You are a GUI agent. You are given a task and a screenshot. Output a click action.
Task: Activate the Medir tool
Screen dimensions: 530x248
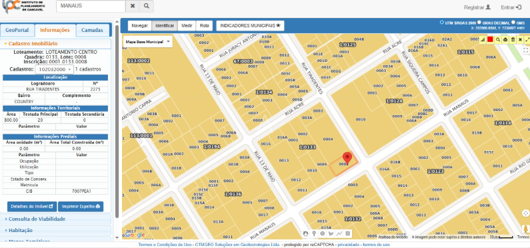[187, 26]
